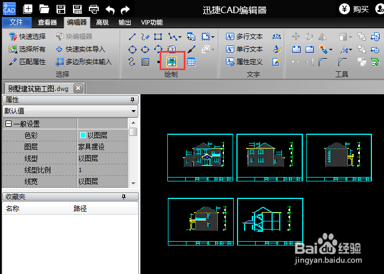Click the chamfer corner tool icon
Viewport: 384px width, 274px height.
[342, 62]
